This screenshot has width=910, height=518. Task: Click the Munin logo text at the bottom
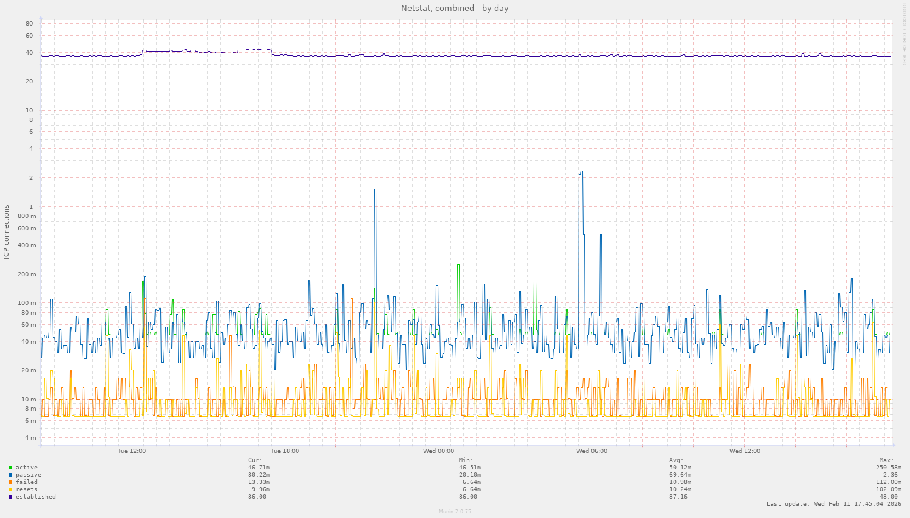pyautogui.click(x=455, y=511)
